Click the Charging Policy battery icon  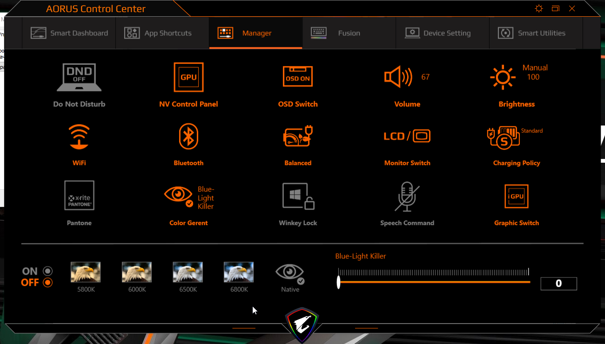coord(504,138)
